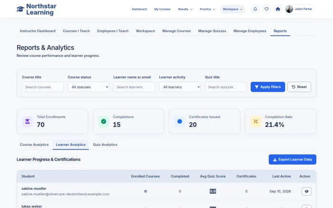Focus the Search quizzes field
The width and height of the screenshot is (333, 208).
point(225,87)
